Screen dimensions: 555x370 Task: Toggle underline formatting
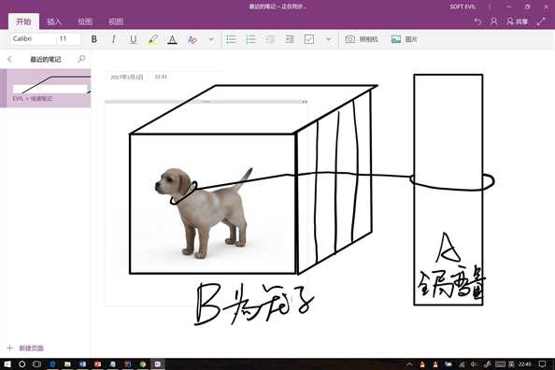point(133,39)
